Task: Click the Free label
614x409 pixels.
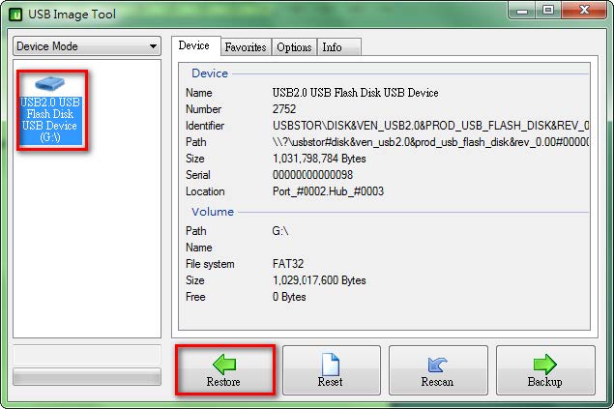Action: [x=195, y=297]
